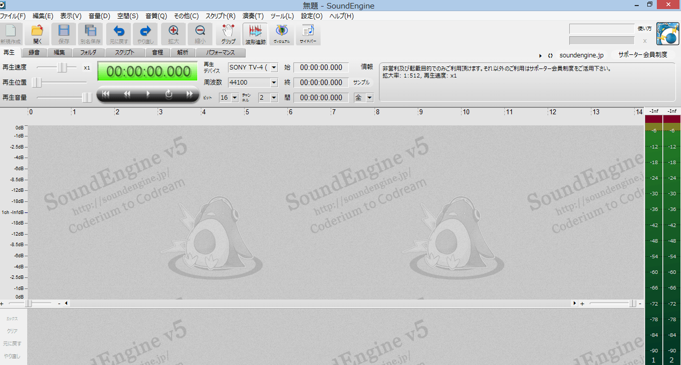Start playback with the play button
This screenshot has width=681, height=365.
click(x=148, y=94)
